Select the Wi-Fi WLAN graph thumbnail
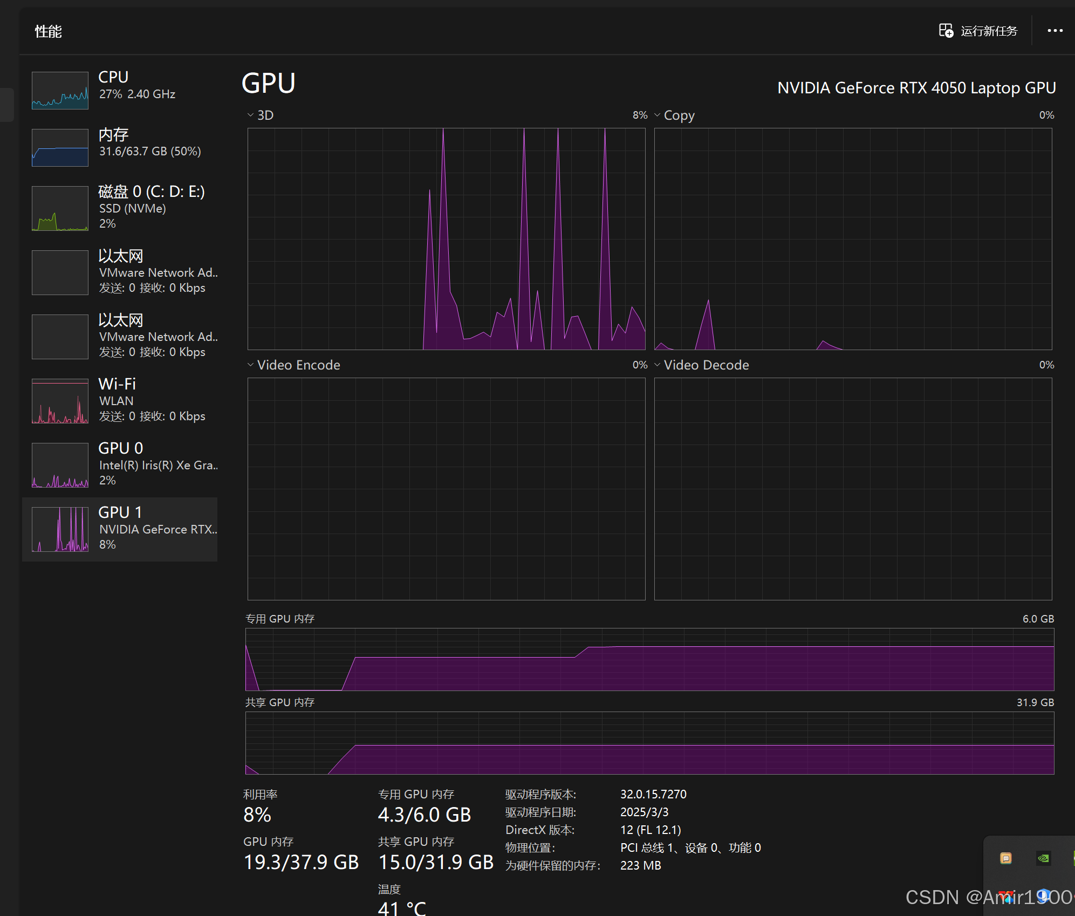Image resolution: width=1075 pixels, height=916 pixels. point(60,401)
